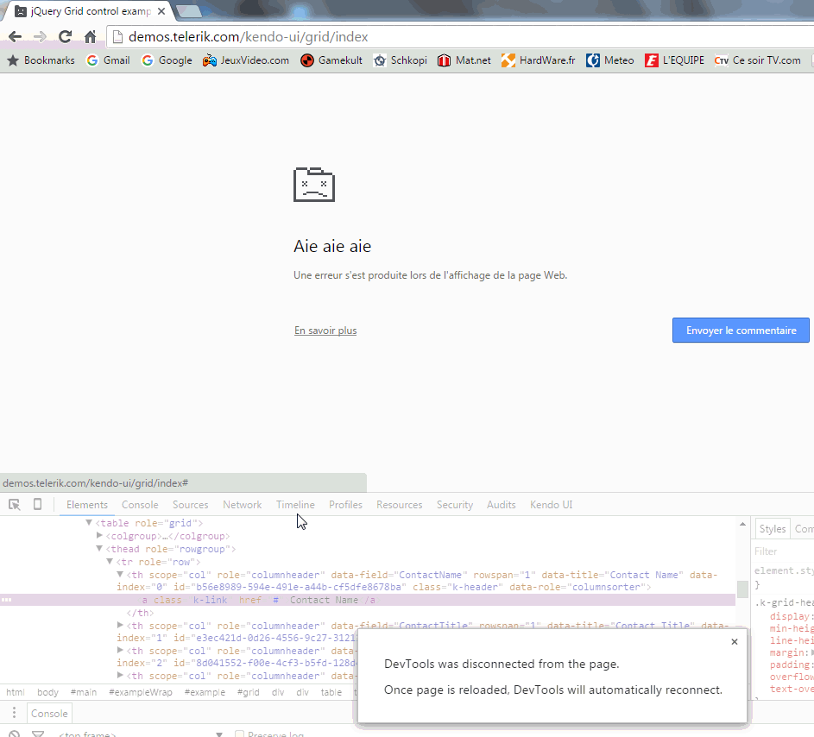
Task: Open the Kendo UI DevTools tab
Action: pyautogui.click(x=551, y=505)
